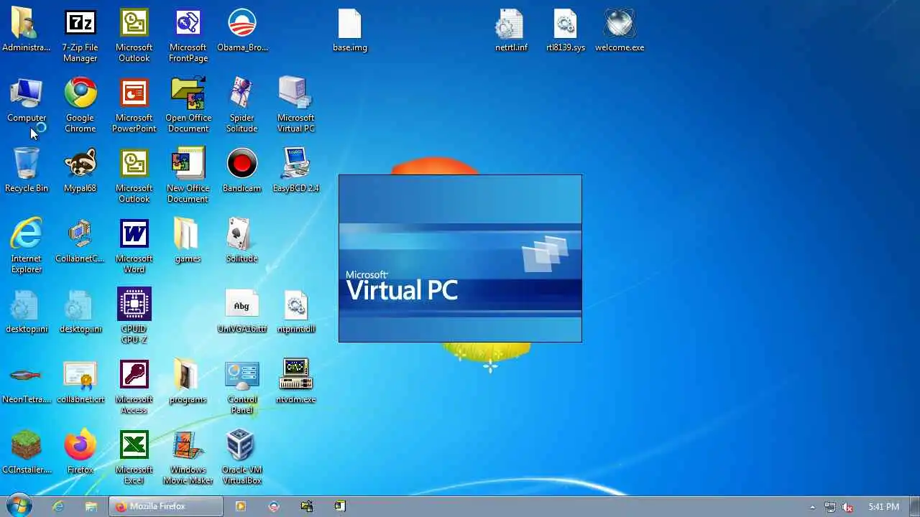Select the Obama_Bro... desktop shortcut
920x517 pixels.
pyautogui.click(x=242, y=31)
